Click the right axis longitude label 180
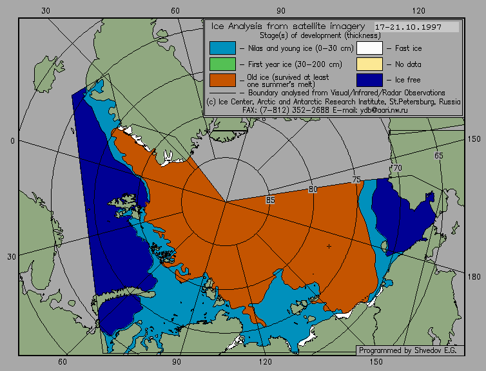This screenshot has height=371, width=486. [474, 277]
